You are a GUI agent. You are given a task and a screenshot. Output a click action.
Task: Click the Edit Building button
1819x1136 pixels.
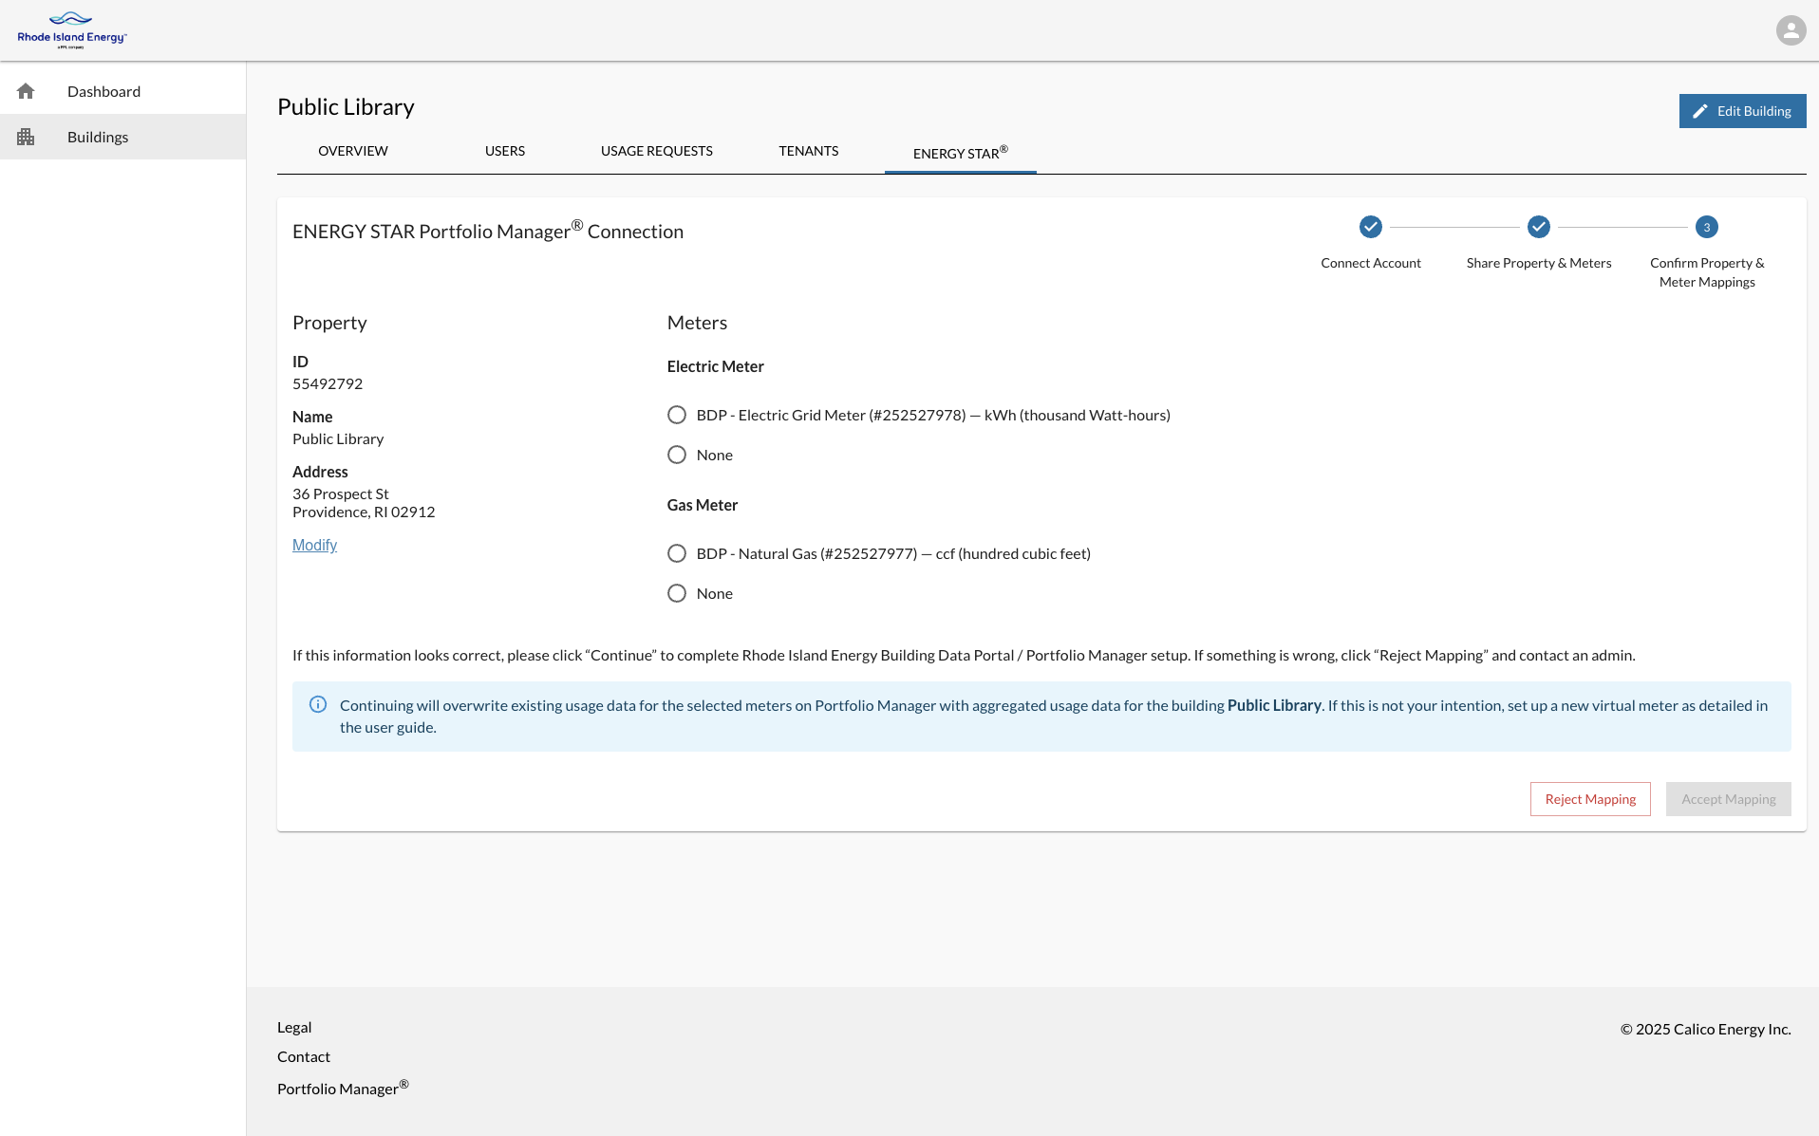[x=1742, y=111]
